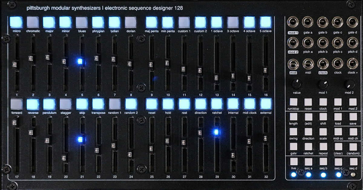Toggle the blues scale button
This screenshot has height=190, width=363.
(x=82, y=22)
